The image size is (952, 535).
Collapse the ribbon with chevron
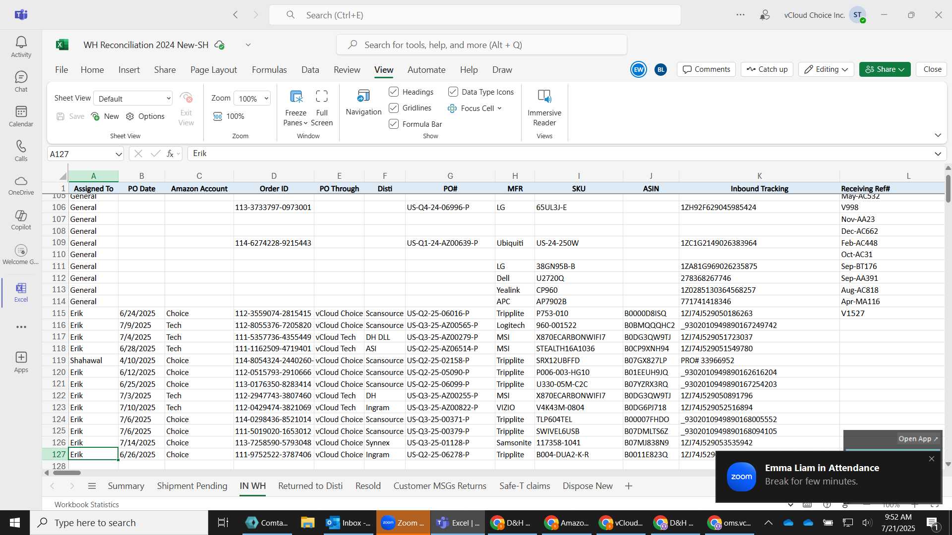pos(938,135)
